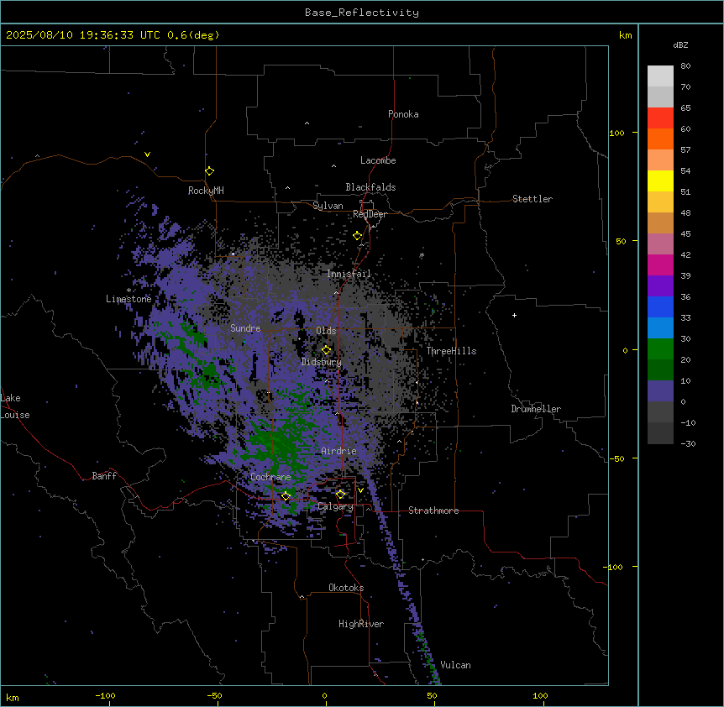The width and height of the screenshot is (724, 707).
Task: Click the Olds city label
Action: pyautogui.click(x=326, y=331)
